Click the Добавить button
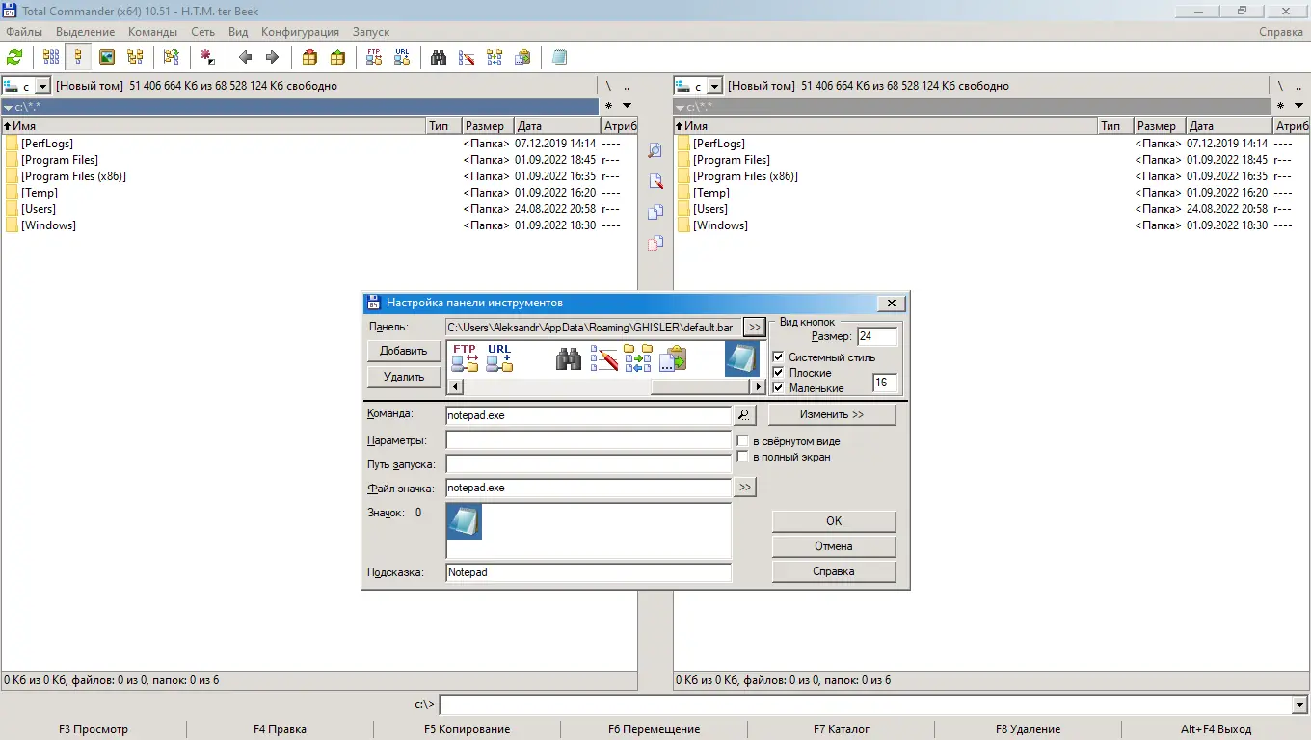 coord(404,351)
